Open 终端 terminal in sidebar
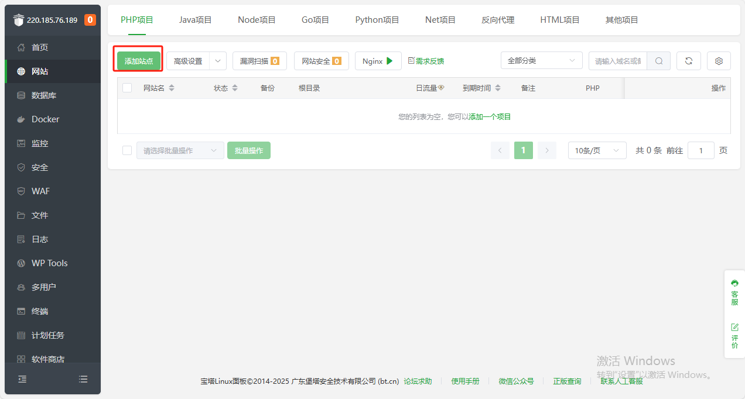 click(x=40, y=311)
